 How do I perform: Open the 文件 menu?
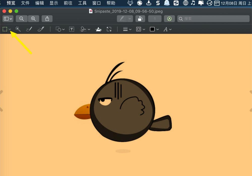coord(25,3)
